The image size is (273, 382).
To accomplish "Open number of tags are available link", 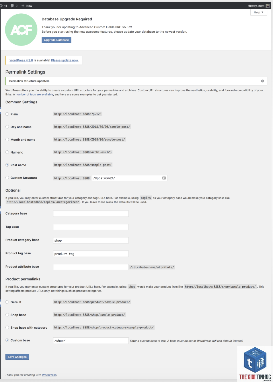I will [34, 94].
